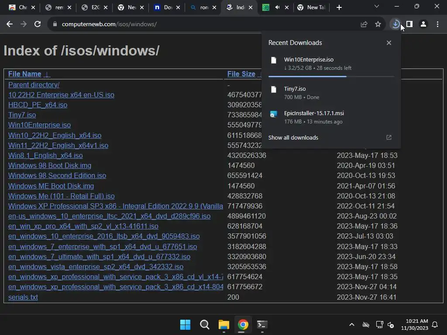The width and height of the screenshot is (447, 335).
Task: Download Win8.1_English_x64.iso
Action: pos(45,156)
